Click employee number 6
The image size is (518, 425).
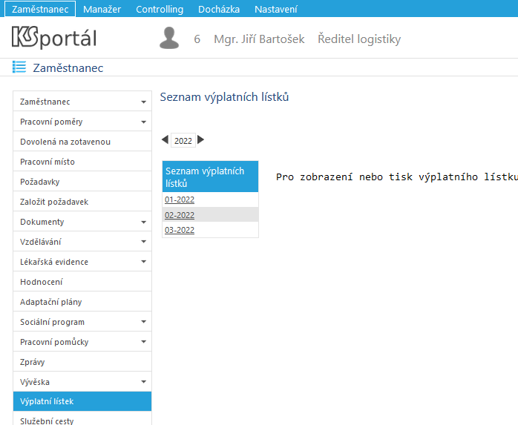[x=197, y=39]
